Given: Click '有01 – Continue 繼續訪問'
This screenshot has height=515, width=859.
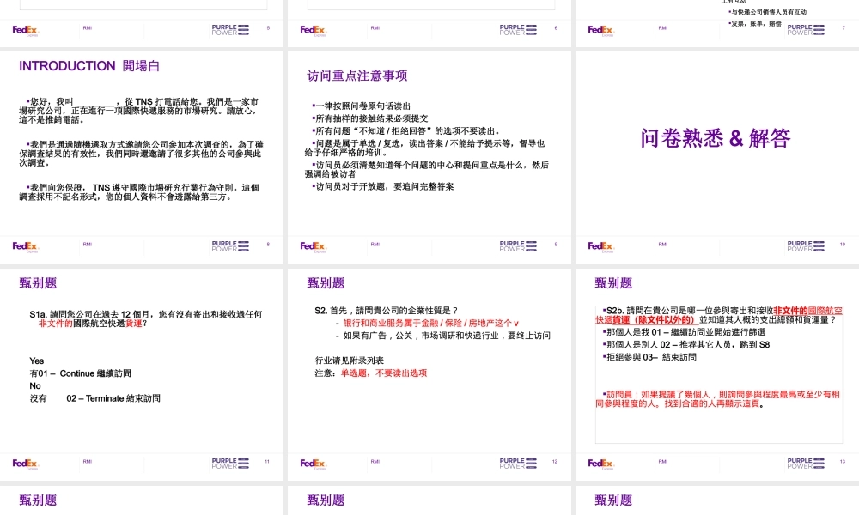Looking at the screenshot, I should tap(80, 373).
